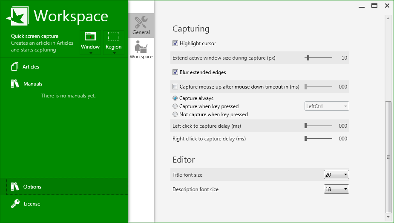Expand the Description font size dropdown
This screenshot has width=394, height=223.
click(336, 189)
